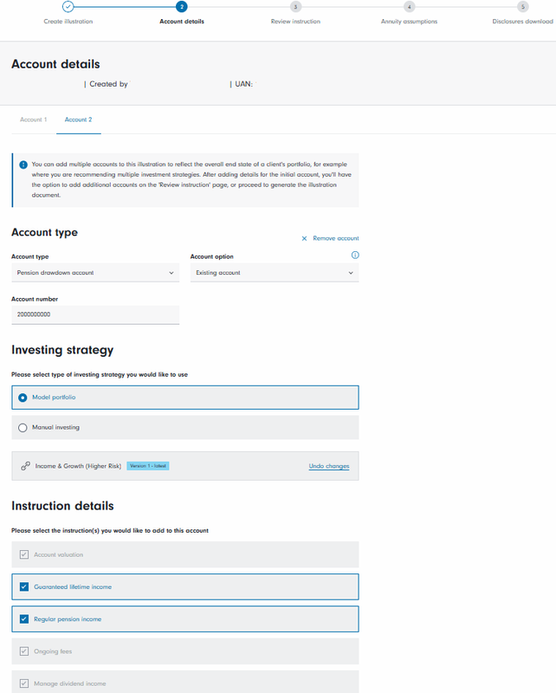The image size is (556, 693).
Task: Click the link icon beside Income & Growth
Action: pos(25,466)
